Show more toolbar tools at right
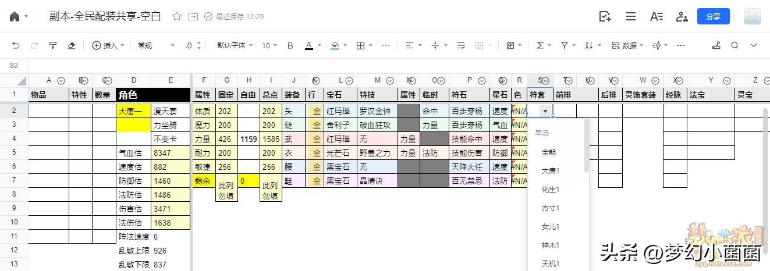This screenshot has height=271, width=770. click(x=681, y=45)
